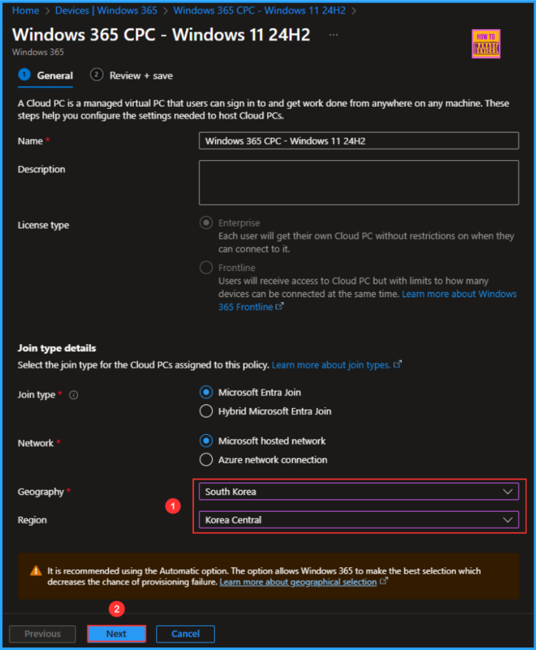Select the Enterprise license type
The image size is (536, 650).
click(x=206, y=223)
